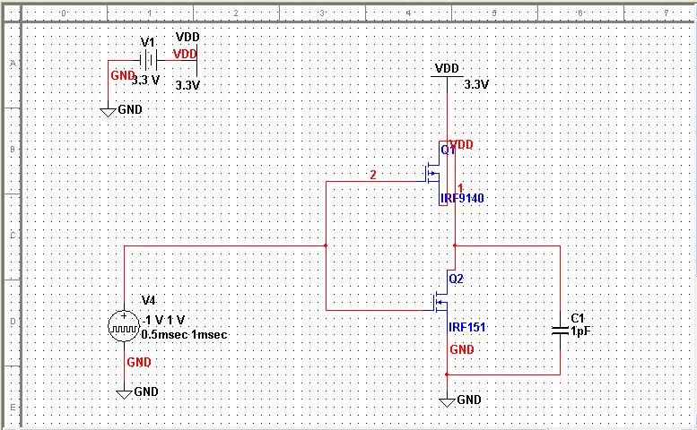
Task: Click ruler row marker 'A'
Action: (x=13, y=64)
